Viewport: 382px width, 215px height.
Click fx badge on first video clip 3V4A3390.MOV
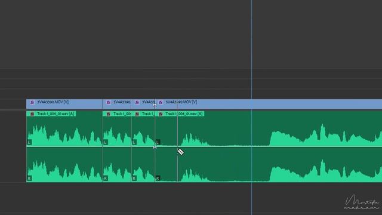[32, 102]
